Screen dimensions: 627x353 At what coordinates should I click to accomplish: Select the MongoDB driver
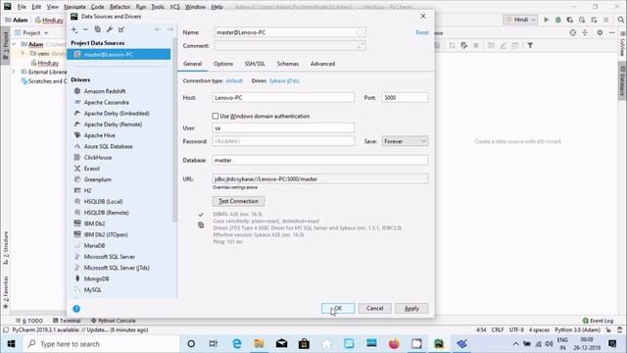[96, 278]
